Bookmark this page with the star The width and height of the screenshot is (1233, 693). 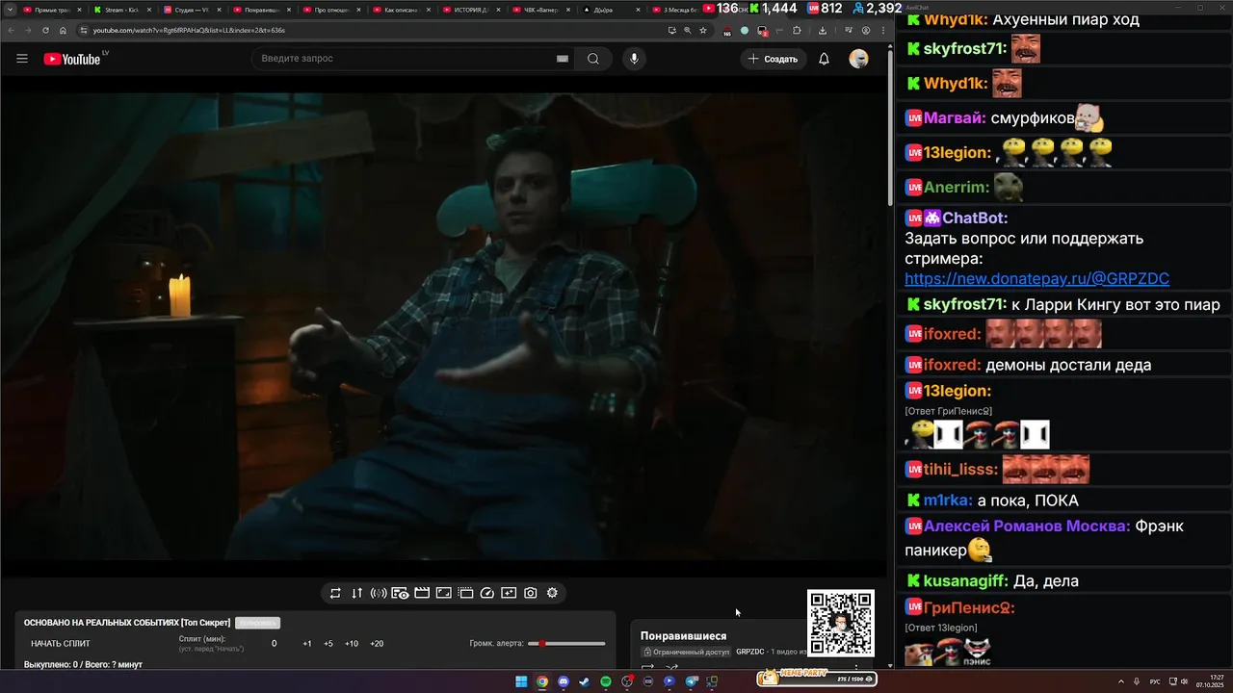click(x=703, y=30)
